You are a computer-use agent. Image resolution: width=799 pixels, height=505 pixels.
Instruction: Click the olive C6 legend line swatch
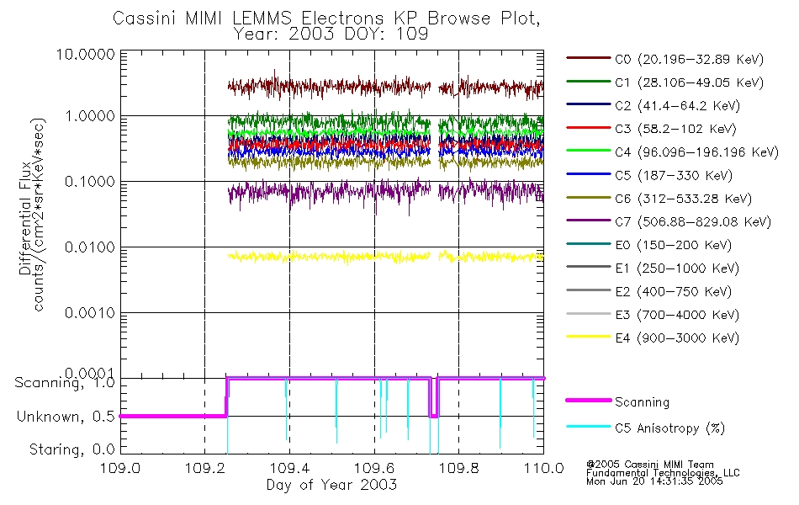(588, 198)
